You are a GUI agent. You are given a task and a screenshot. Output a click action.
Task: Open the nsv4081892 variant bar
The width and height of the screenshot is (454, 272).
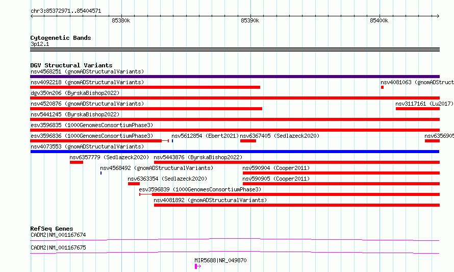(297, 205)
